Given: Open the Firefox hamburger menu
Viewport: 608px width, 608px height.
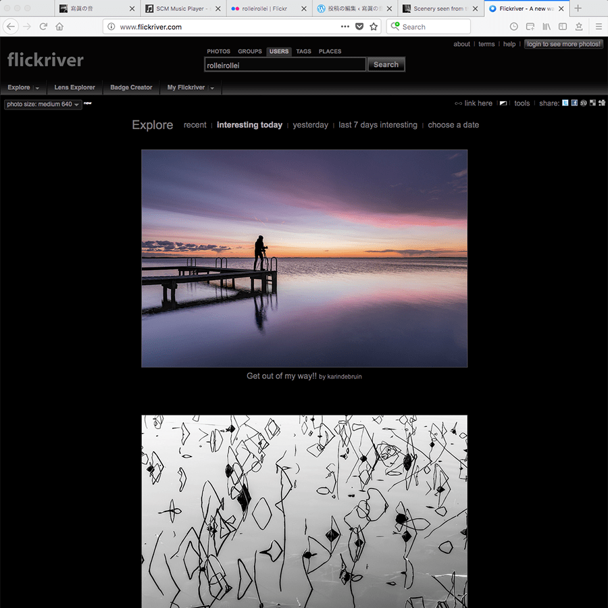Looking at the screenshot, I should (599, 26).
